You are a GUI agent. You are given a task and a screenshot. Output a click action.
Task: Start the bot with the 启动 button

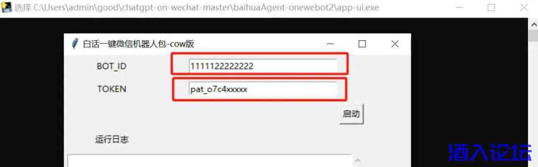pyautogui.click(x=352, y=114)
